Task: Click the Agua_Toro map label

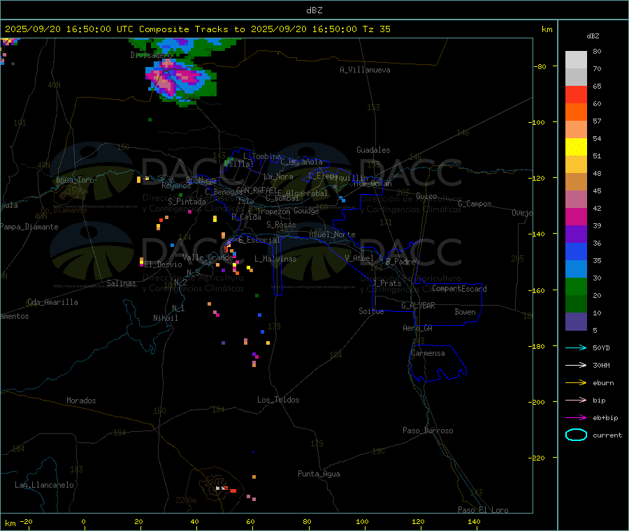Action: click(x=75, y=180)
